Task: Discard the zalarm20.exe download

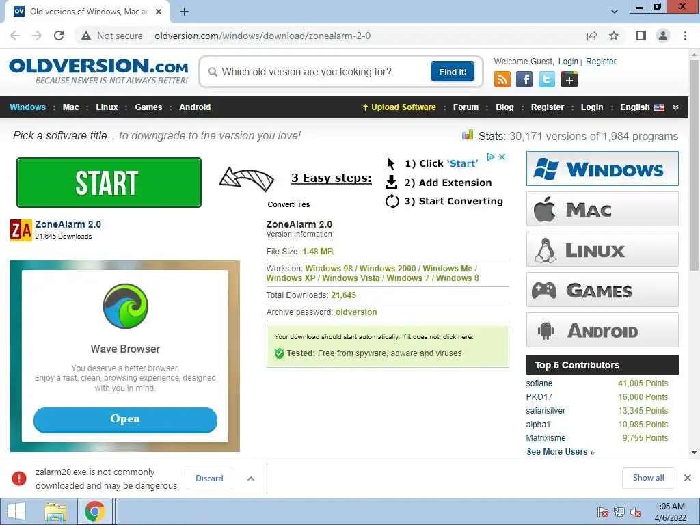Action: click(x=209, y=479)
